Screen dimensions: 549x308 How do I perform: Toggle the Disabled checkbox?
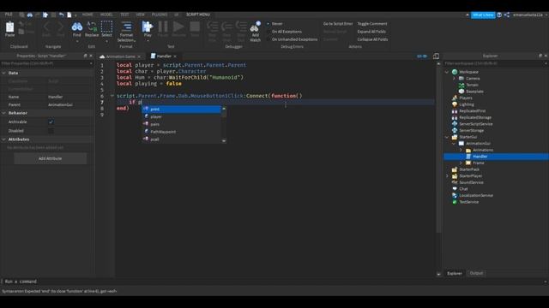pos(51,131)
